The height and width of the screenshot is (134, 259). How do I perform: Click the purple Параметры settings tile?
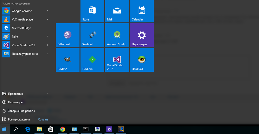(x=142, y=35)
